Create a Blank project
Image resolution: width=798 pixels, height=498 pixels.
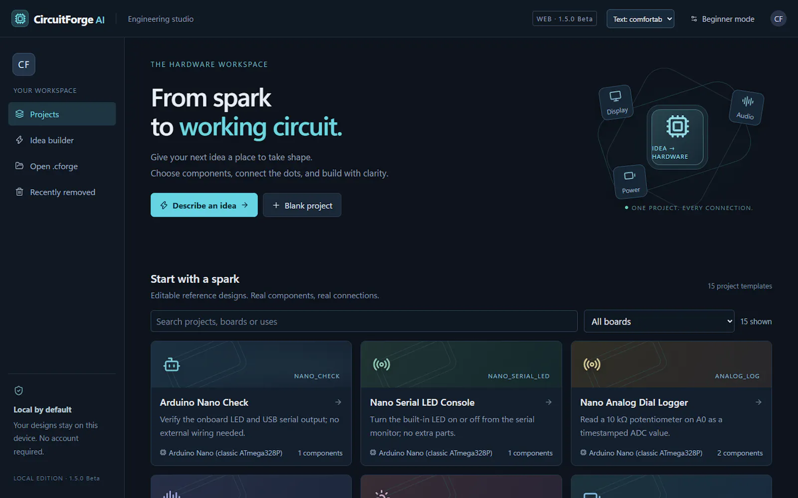click(302, 205)
